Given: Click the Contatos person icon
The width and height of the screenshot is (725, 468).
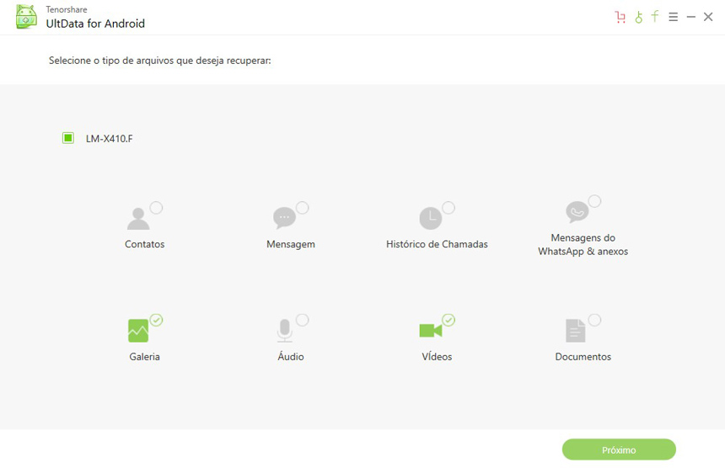Looking at the screenshot, I should tap(138, 219).
